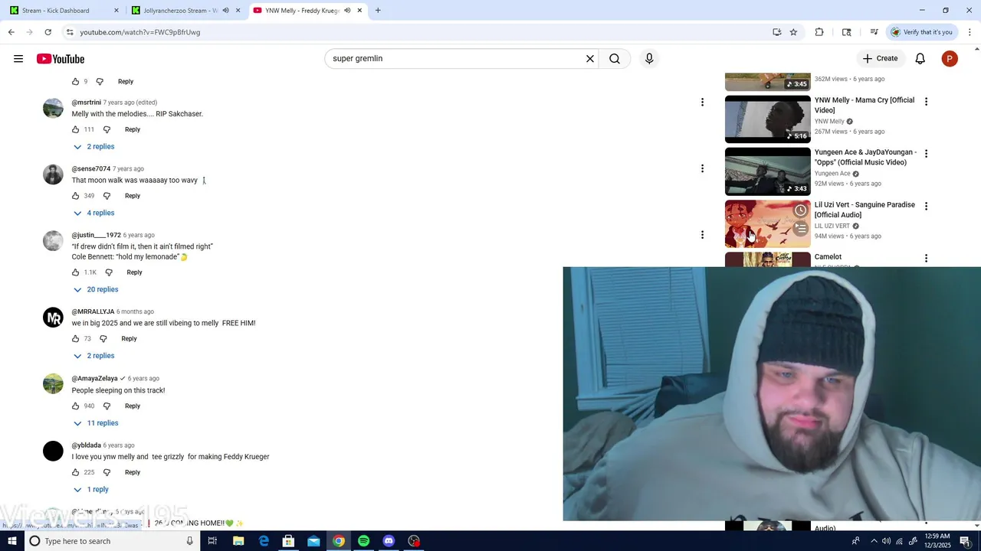Expand 4 replies under the moon walk comment
The width and height of the screenshot is (981, 551).
[94, 213]
